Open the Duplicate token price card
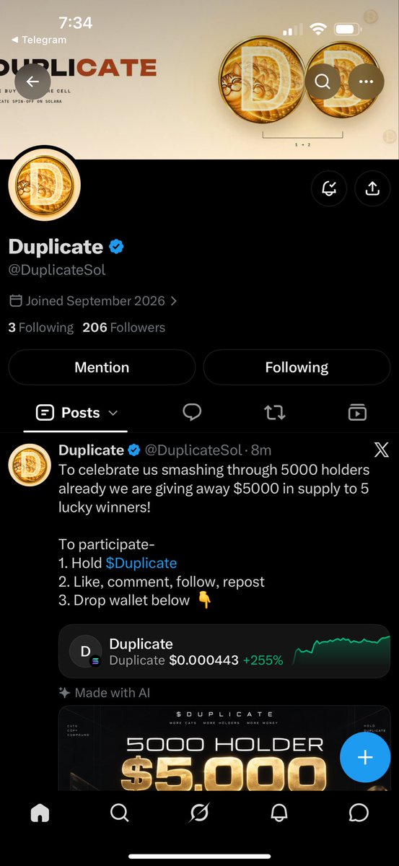Screen dimensions: 399x866 pos(224,651)
